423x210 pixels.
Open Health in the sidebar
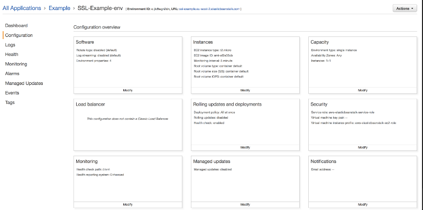click(12, 54)
